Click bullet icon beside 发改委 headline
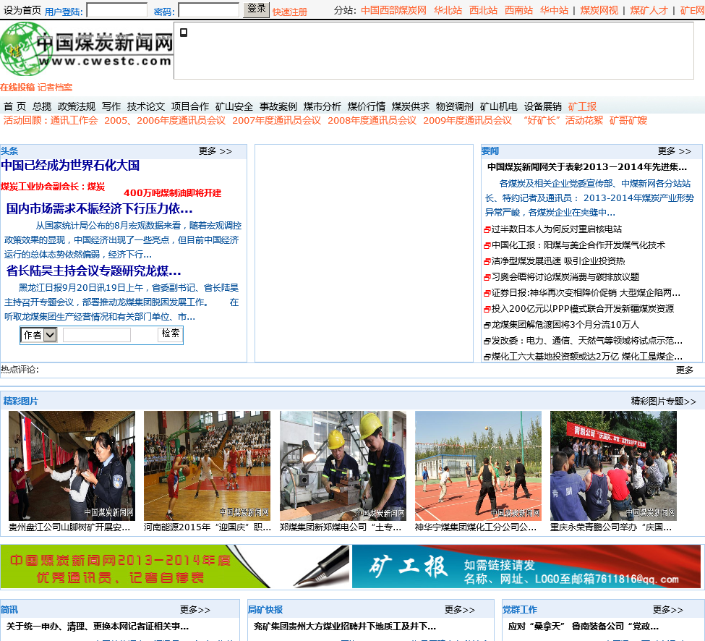The image size is (705, 641). click(x=487, y=341)
